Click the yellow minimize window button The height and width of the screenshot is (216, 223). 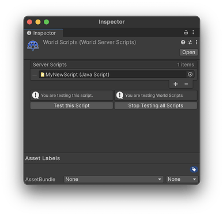point(38,22)
